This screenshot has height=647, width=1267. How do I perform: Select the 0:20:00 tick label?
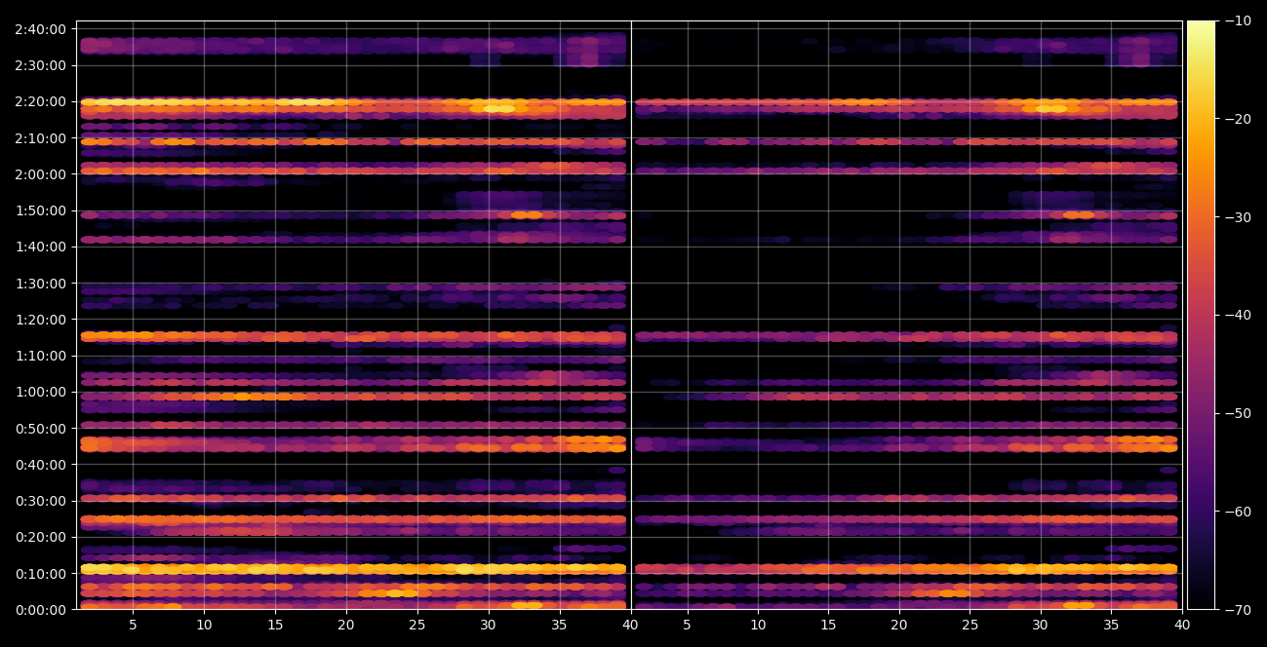tap(40, 537)
